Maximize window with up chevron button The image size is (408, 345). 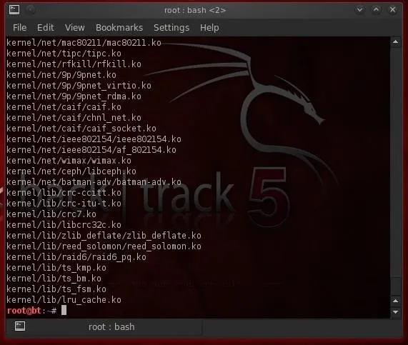[x=376, y=10]
